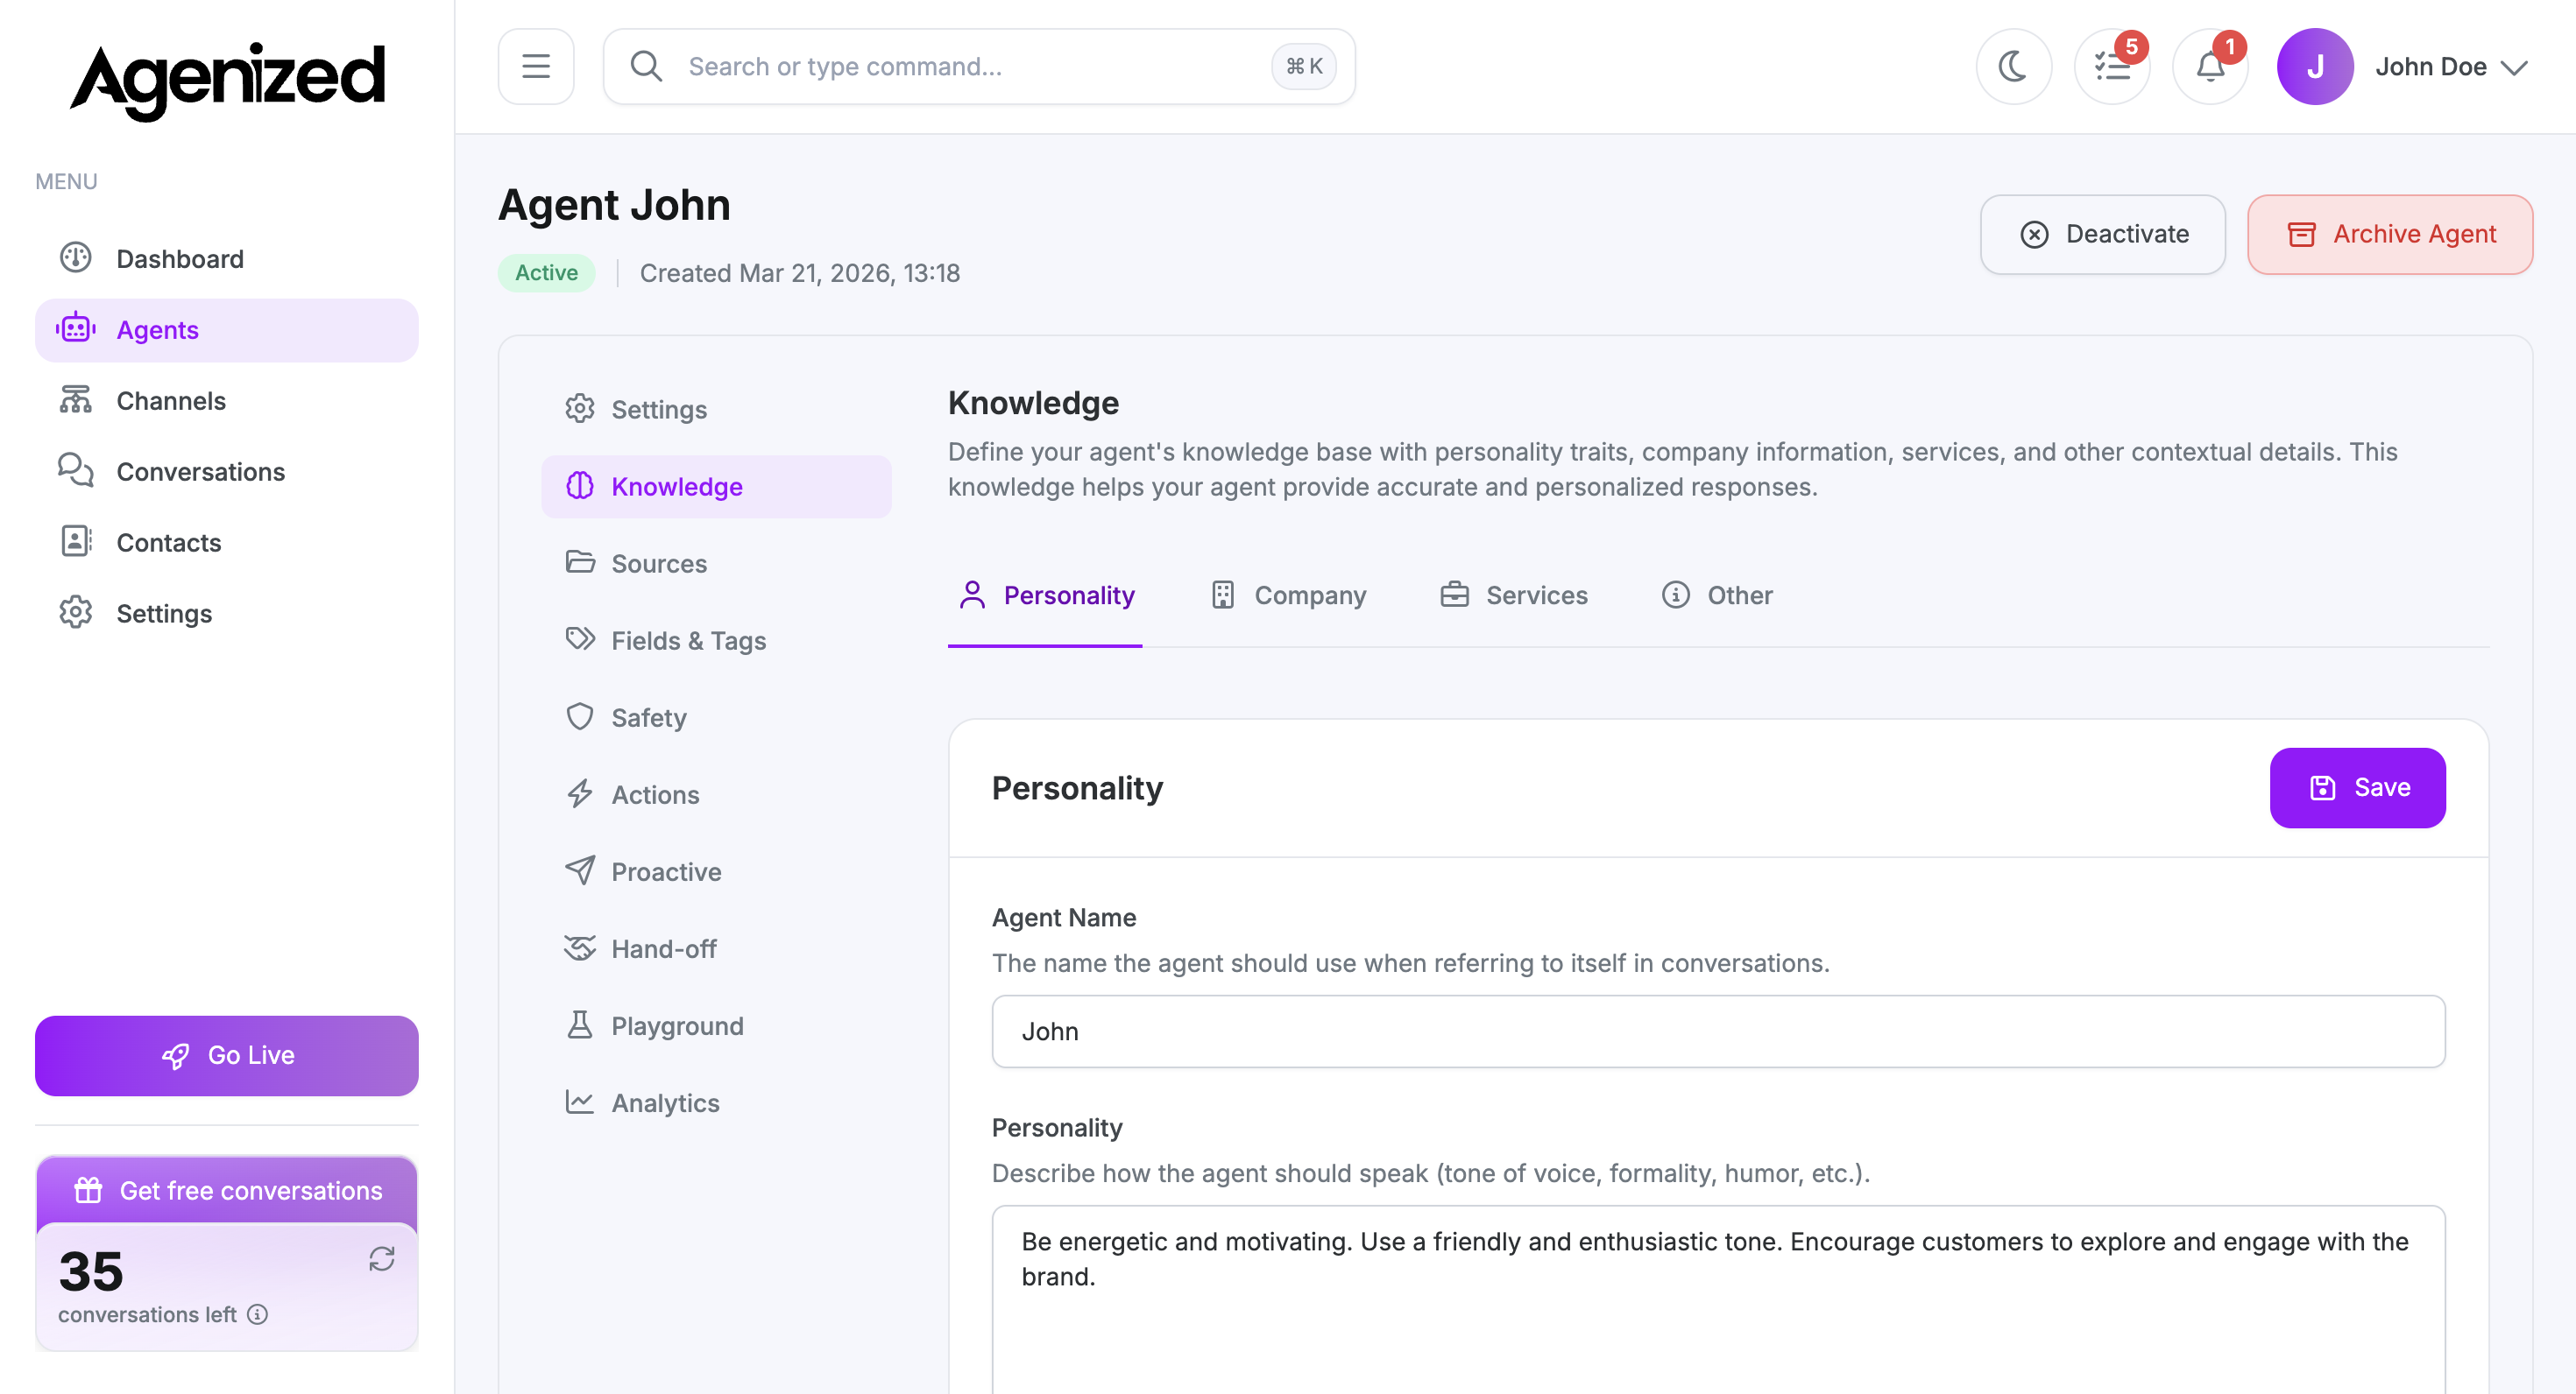The image size is (2576, 1394).
Task: Save the Personality settings
Action: tap(2357, 787)
